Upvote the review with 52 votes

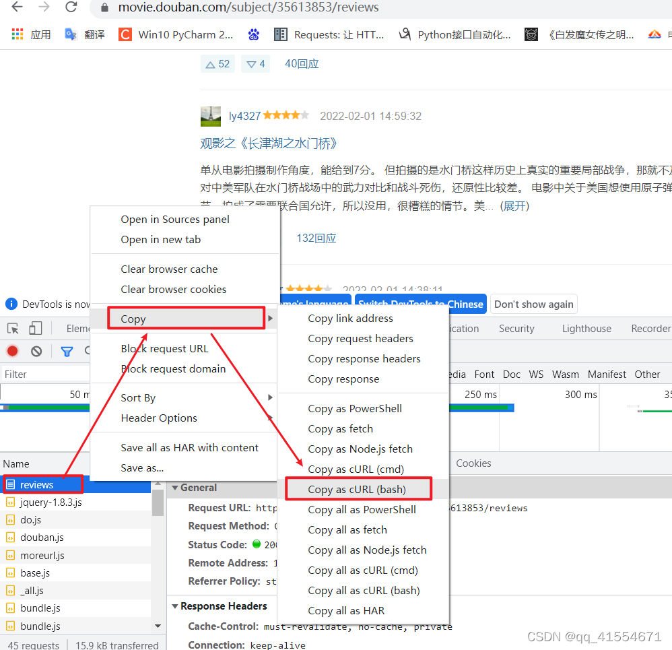(x=217, y=64)
